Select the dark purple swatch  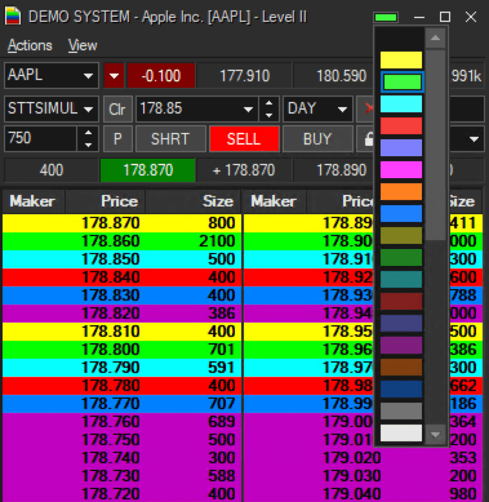pos(401,345)
